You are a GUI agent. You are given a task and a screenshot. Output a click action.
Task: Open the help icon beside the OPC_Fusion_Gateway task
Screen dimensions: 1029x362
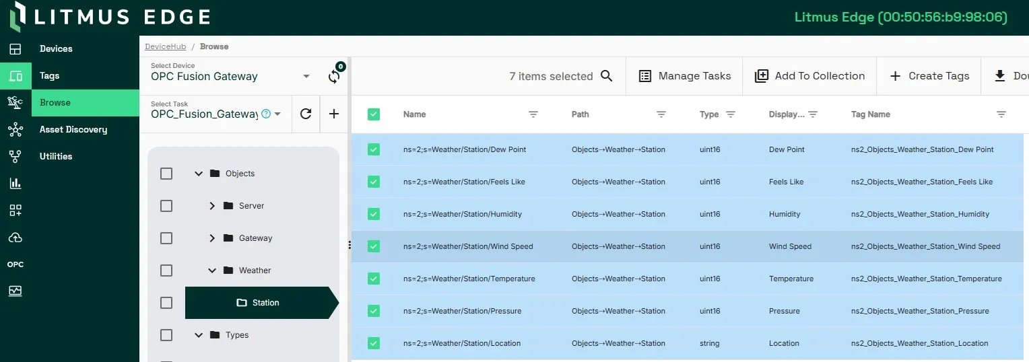(266, 114)
